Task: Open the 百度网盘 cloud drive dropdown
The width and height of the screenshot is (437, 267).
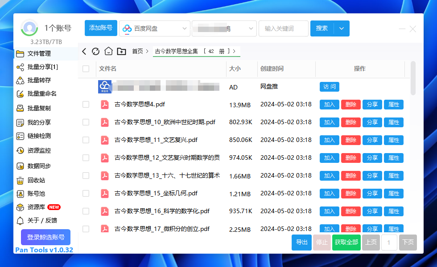Action: point(155,28)
